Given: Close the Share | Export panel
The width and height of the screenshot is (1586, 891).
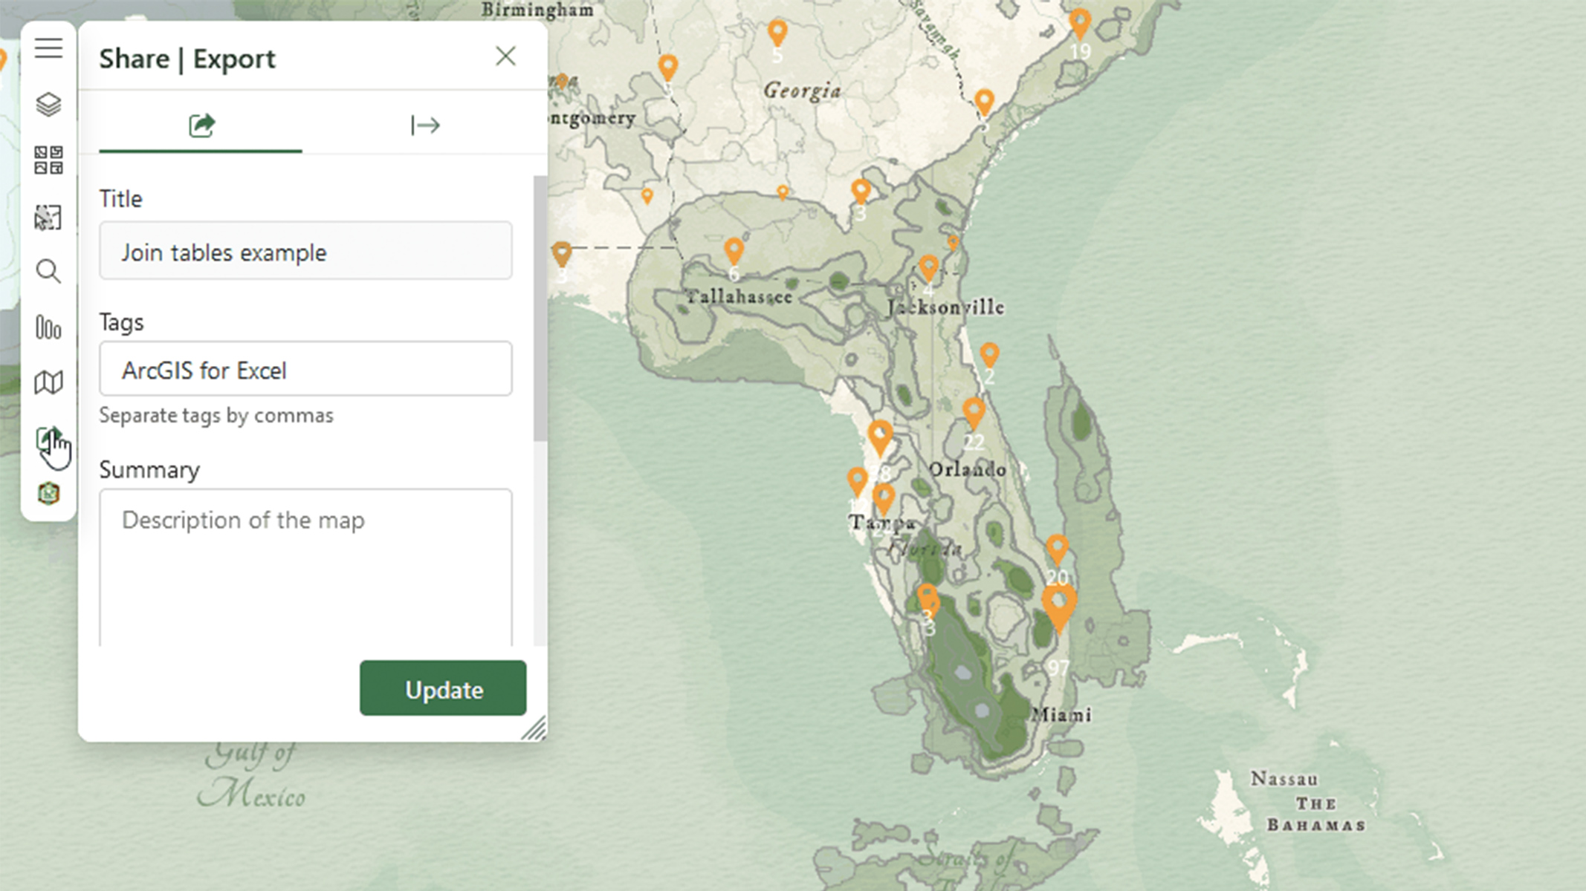Looking at the screenshot, I should [505, 56].
